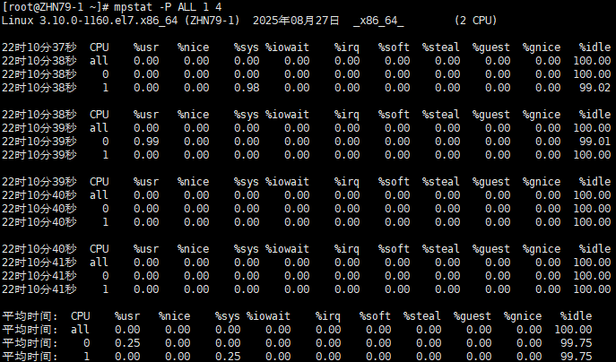Image resolution: width=616 pixels, height=362 pixels.
Task: Click the [root@ZHN79-1 ~]# prompt
Action: click(56, 6)
